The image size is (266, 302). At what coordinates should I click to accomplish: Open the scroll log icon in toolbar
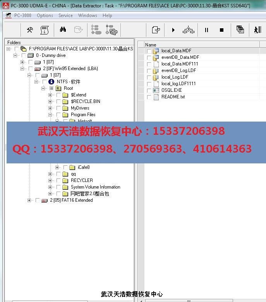(44, 30)
